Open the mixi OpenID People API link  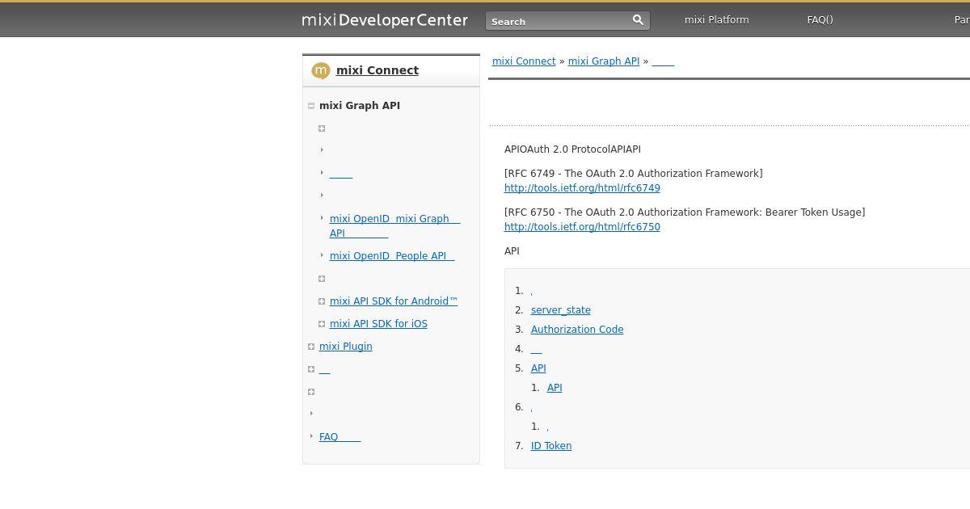tap(392, 256)
